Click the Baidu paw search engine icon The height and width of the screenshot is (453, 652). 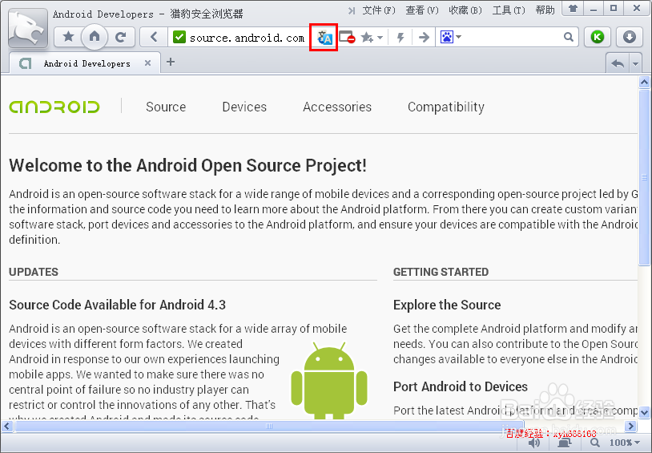[x=447, y=37]
